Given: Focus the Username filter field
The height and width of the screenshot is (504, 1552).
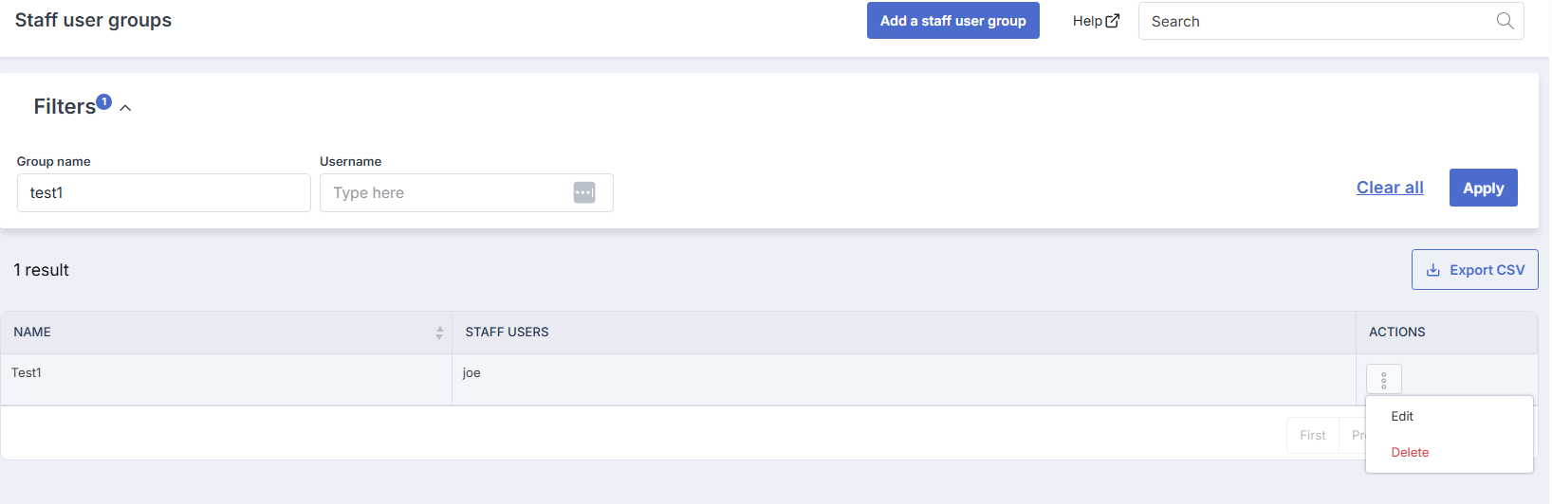Looking at the screenshot, I should pyautogui.click(x=467, y=192).
